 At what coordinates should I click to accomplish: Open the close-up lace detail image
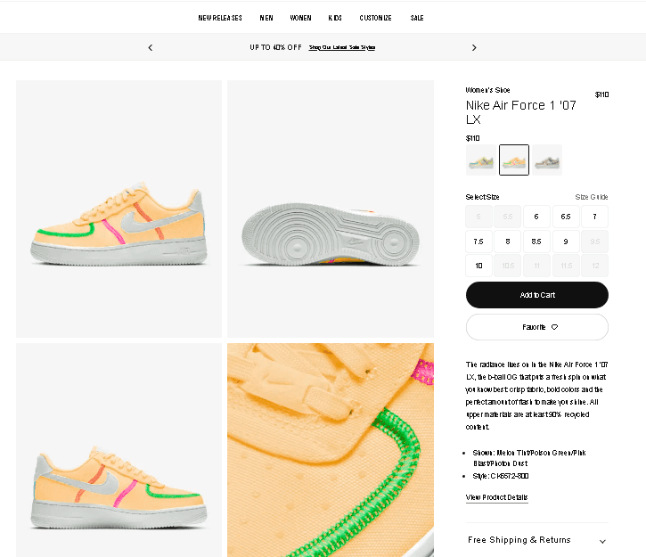[x=330, y=450]
